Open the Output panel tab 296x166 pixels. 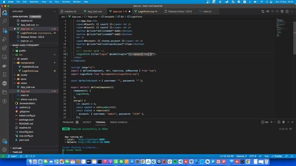(87, 122)
